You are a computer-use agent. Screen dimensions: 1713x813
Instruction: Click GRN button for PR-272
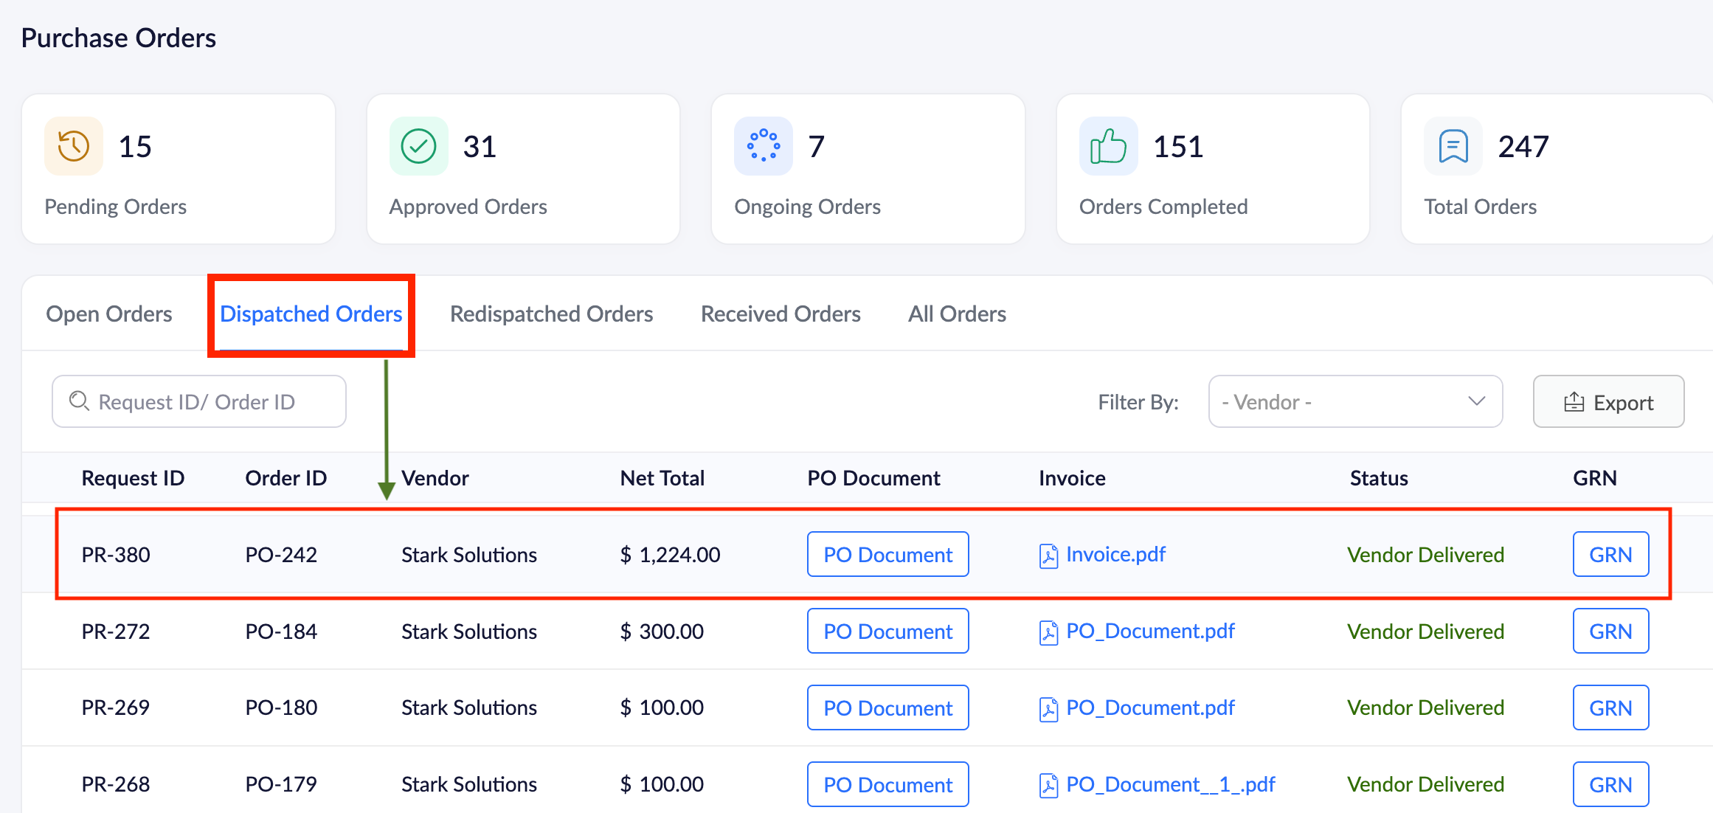(x=1610, y=632)
